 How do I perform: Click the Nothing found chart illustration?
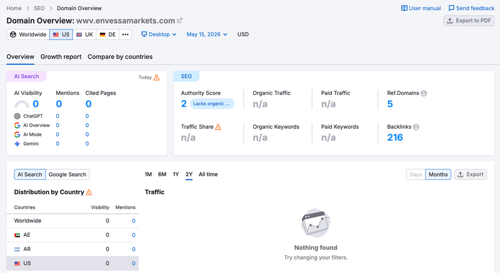(316, 223)
